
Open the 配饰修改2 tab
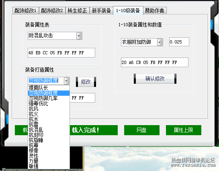click(x=52, y=10)
